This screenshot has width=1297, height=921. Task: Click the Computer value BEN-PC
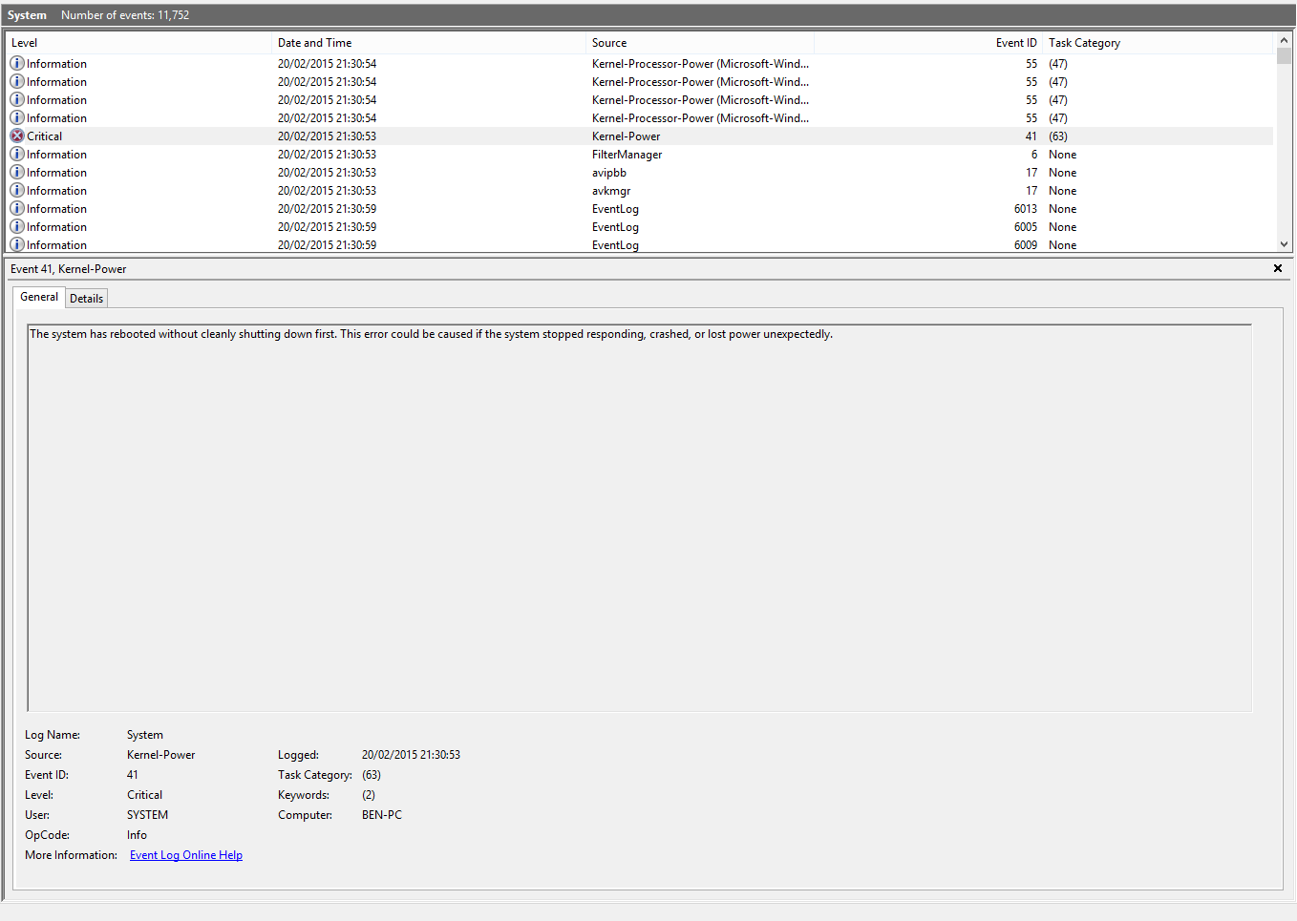[x=382, y=815]
